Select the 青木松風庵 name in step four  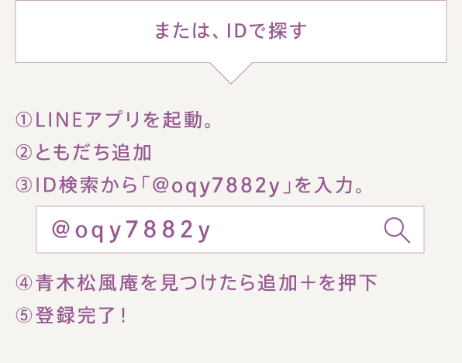(x=87, y=283)
